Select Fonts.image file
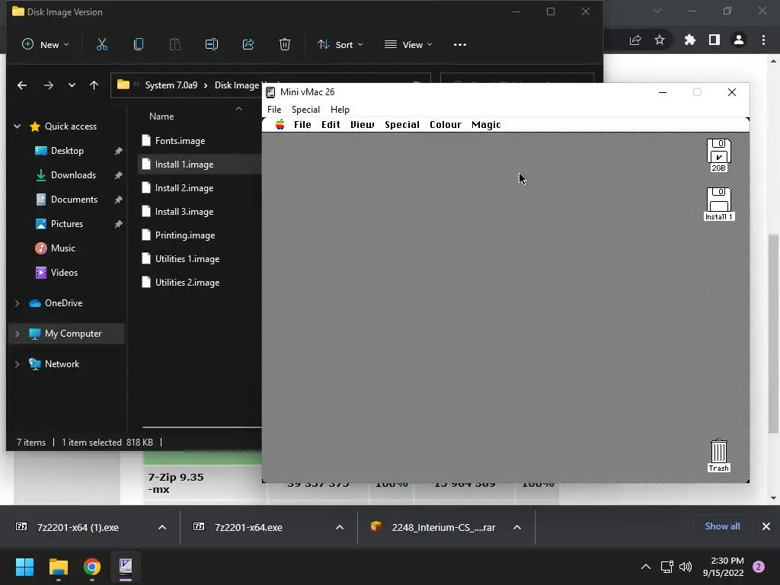The image size is (780, 585). [x=180, y=141]
